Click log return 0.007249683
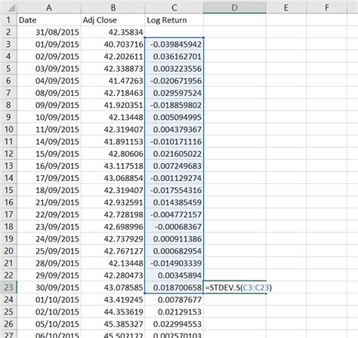The width and height of the screenshot is (358, 338). [174, 166]
